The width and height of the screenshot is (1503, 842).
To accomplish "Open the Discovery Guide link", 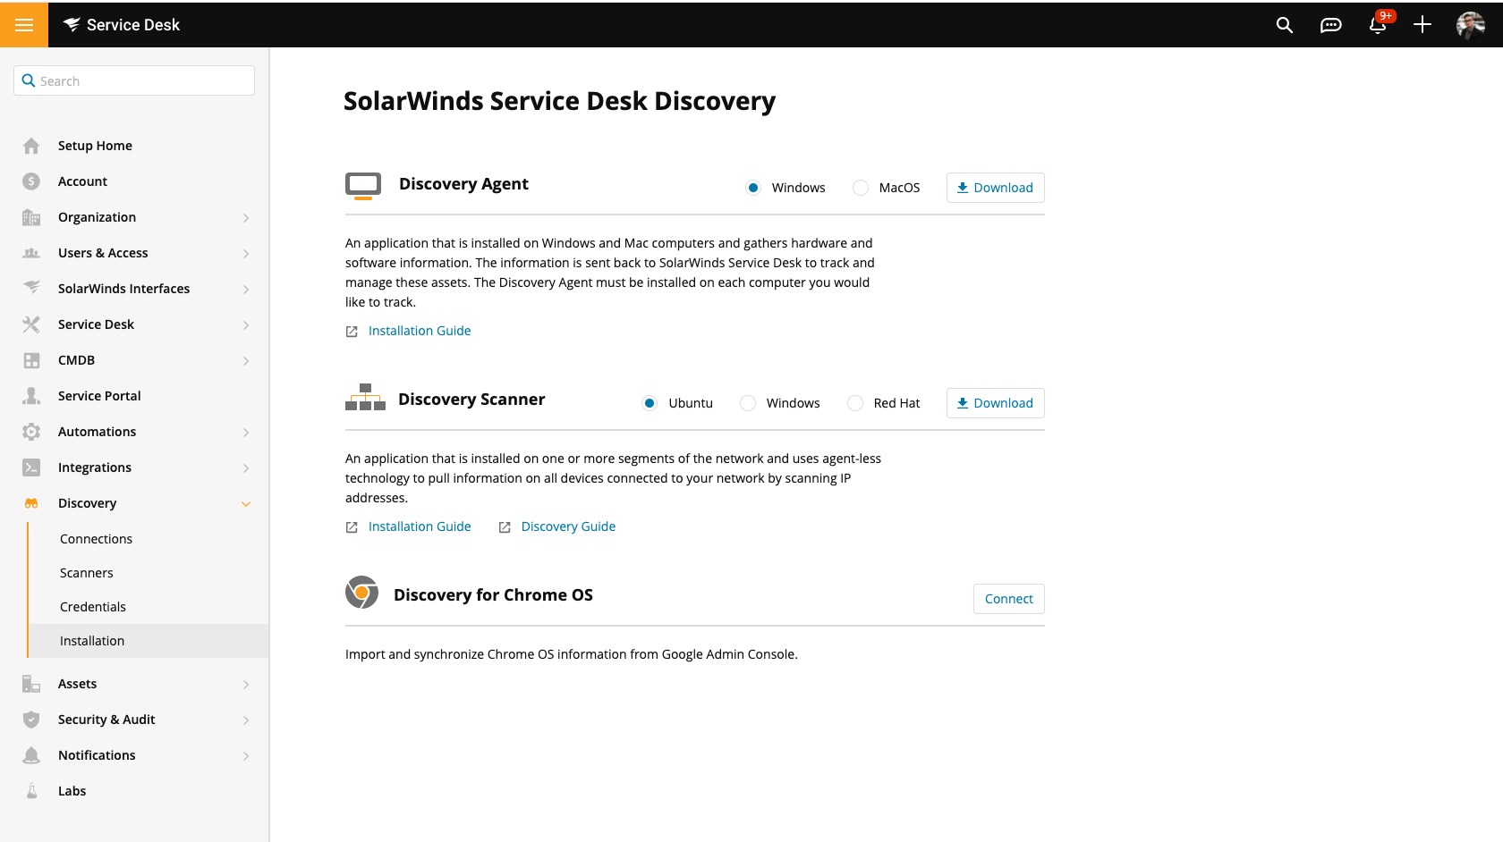I will 568,526.
